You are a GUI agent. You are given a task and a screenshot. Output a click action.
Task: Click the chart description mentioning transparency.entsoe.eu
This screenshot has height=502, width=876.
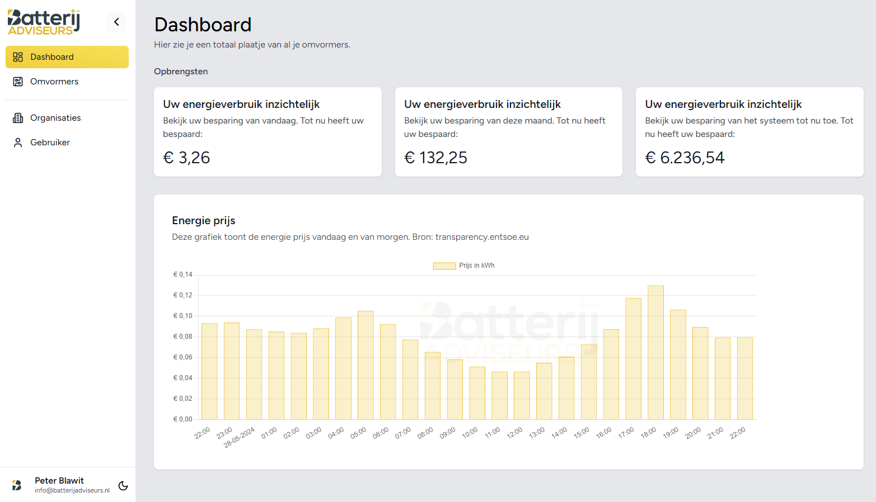[x=350, y=237]
